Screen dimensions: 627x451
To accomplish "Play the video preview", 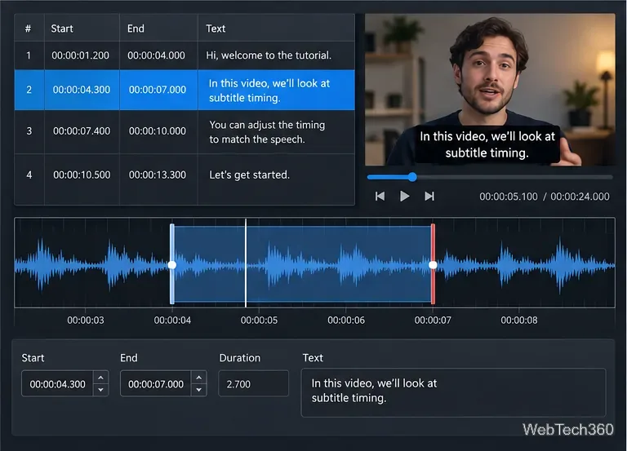I will pos(404,196).
